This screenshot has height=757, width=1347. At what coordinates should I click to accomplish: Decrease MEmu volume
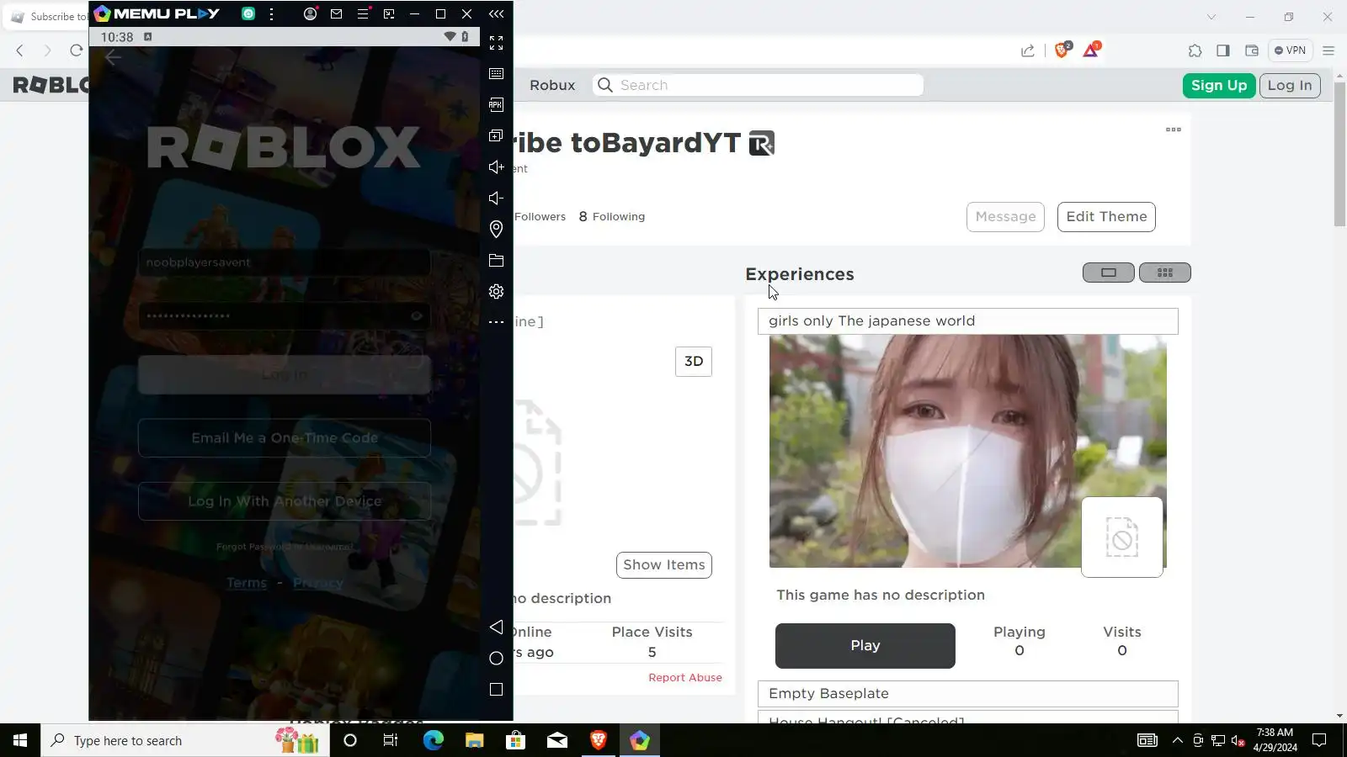tap(496, 199)
